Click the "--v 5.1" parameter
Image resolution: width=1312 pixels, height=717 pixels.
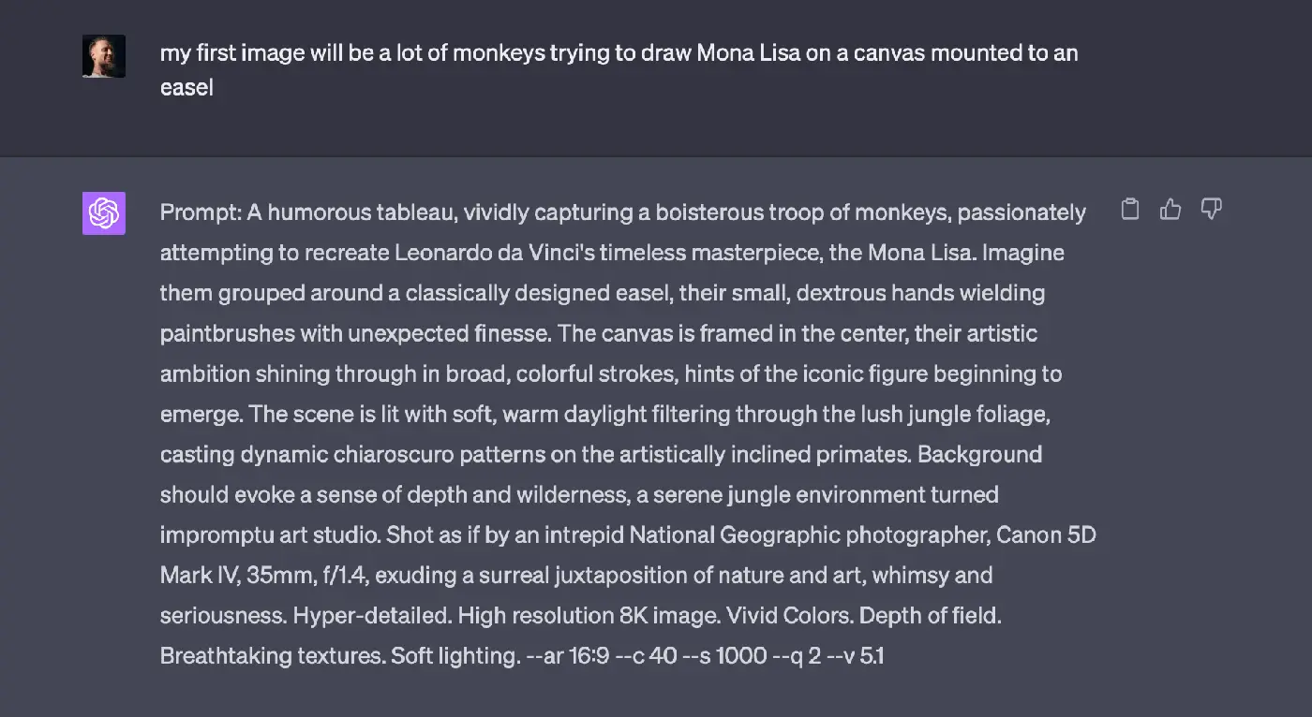[858, 655]
